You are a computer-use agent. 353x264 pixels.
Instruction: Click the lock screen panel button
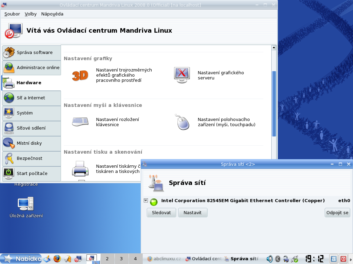[334, 259]
